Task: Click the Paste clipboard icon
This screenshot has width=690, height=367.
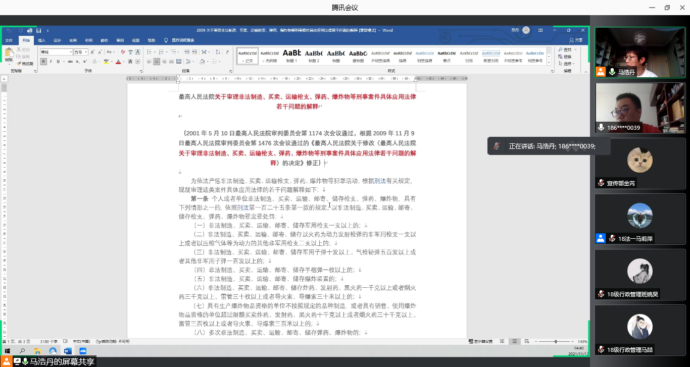Action: [x=9, y=54]
